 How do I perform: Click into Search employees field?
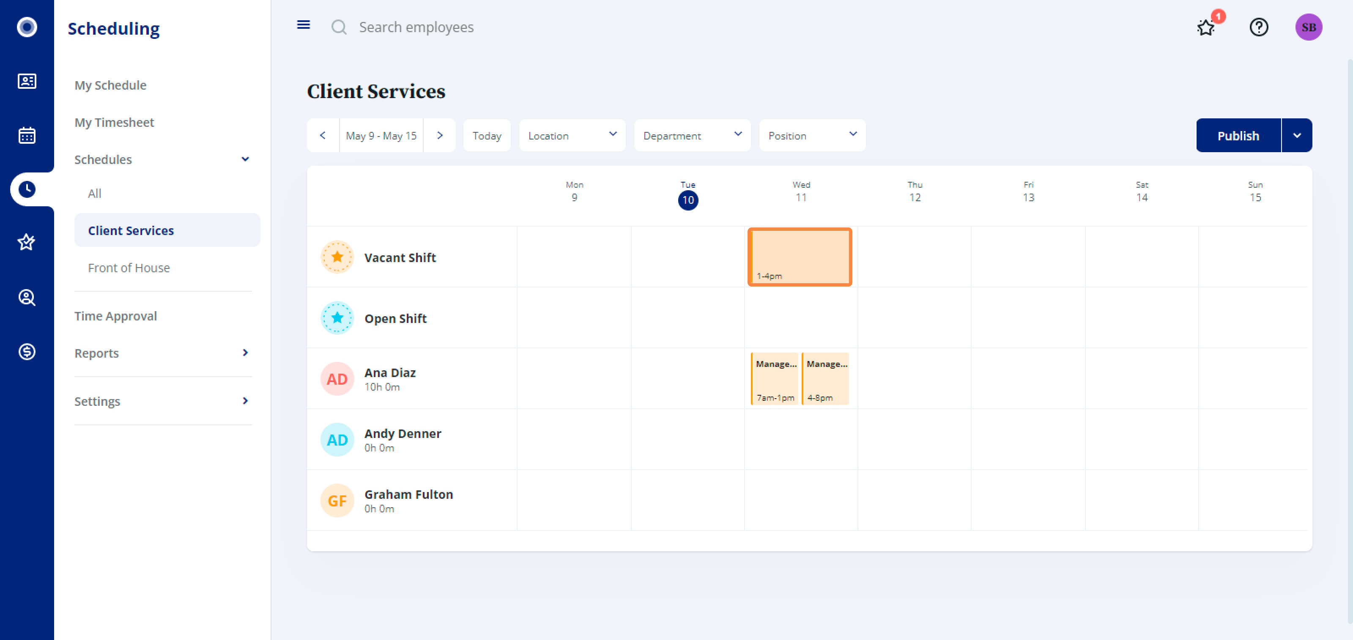point(416,27)
